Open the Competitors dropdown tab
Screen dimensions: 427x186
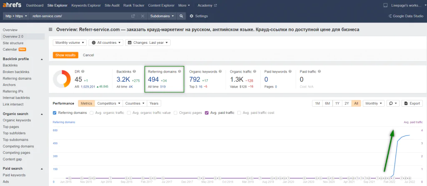109,103
